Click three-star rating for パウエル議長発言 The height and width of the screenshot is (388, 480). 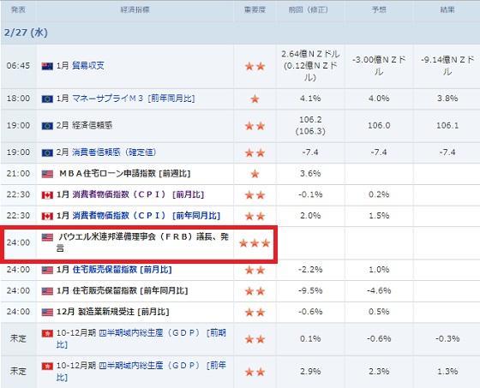[x=255, y=243]
